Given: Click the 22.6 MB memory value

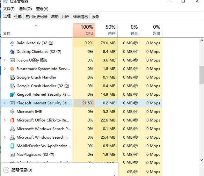Looking at the screenshot, I should (x=108, y=120).
